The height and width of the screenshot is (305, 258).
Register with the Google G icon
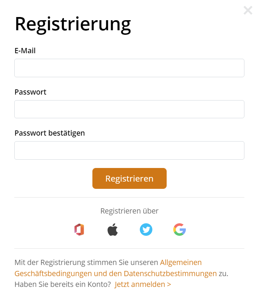(x=180, y=230)
